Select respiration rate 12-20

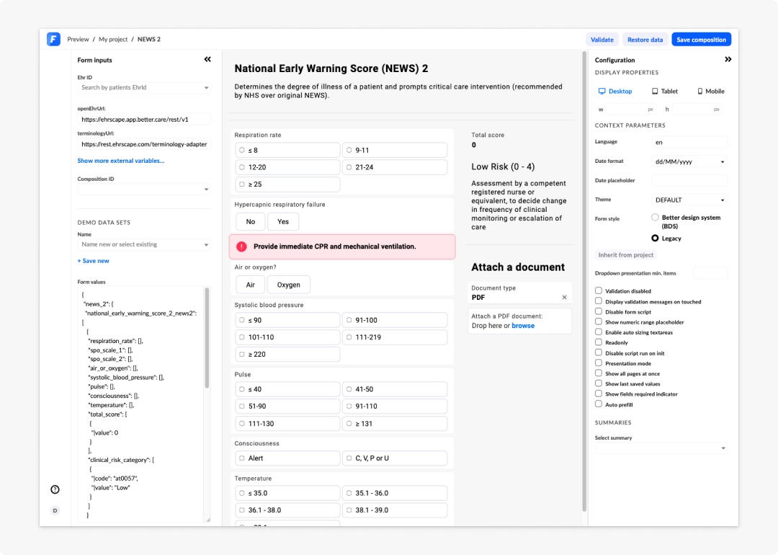(287, 167)
